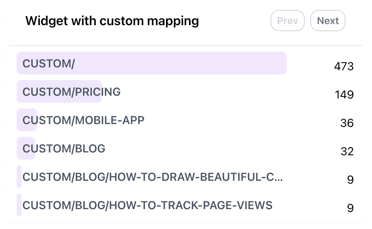Select the CUSTOM/PRICING row label
Viewport: 372px width, 229px height.
(72, 92)
